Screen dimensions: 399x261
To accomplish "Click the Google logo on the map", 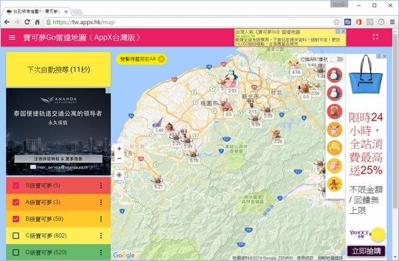I will click(123, 255).
